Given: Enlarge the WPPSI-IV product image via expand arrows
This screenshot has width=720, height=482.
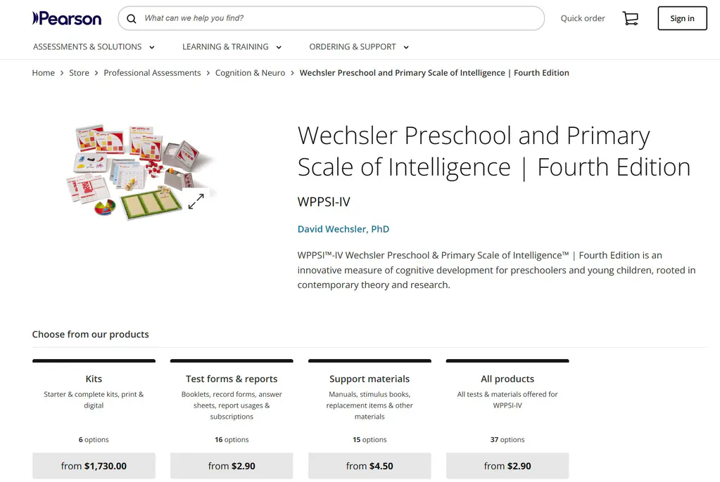Looking at the screenshot, I should pos(196,201).
